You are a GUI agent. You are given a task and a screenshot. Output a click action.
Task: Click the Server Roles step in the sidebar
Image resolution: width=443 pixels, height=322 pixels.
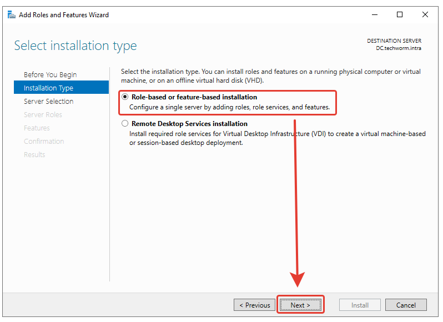[43, 115]
